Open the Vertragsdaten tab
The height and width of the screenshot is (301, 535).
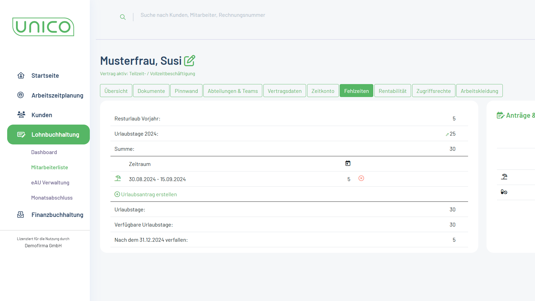[285, 91]
